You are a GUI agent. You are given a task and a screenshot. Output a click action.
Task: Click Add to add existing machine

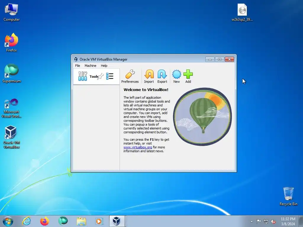[x=188, y=77]
